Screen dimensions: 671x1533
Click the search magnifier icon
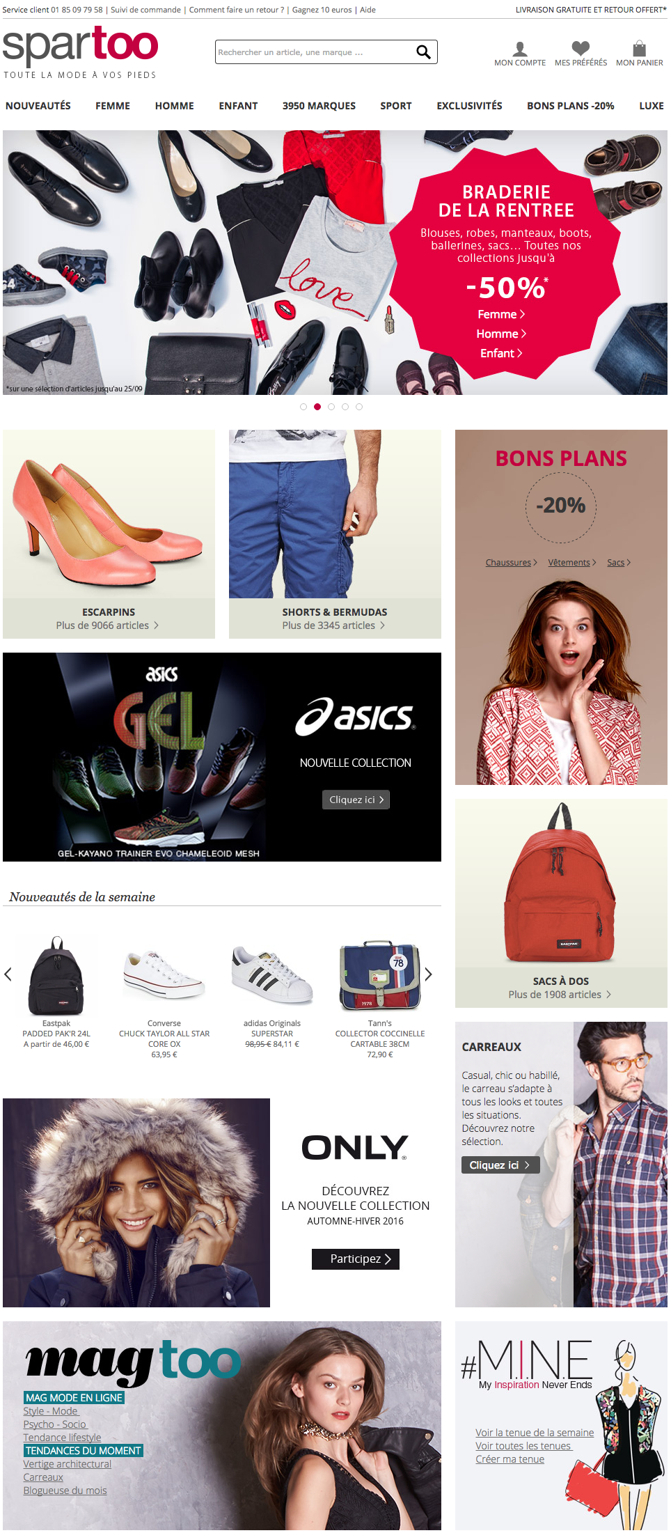[423, 52]
